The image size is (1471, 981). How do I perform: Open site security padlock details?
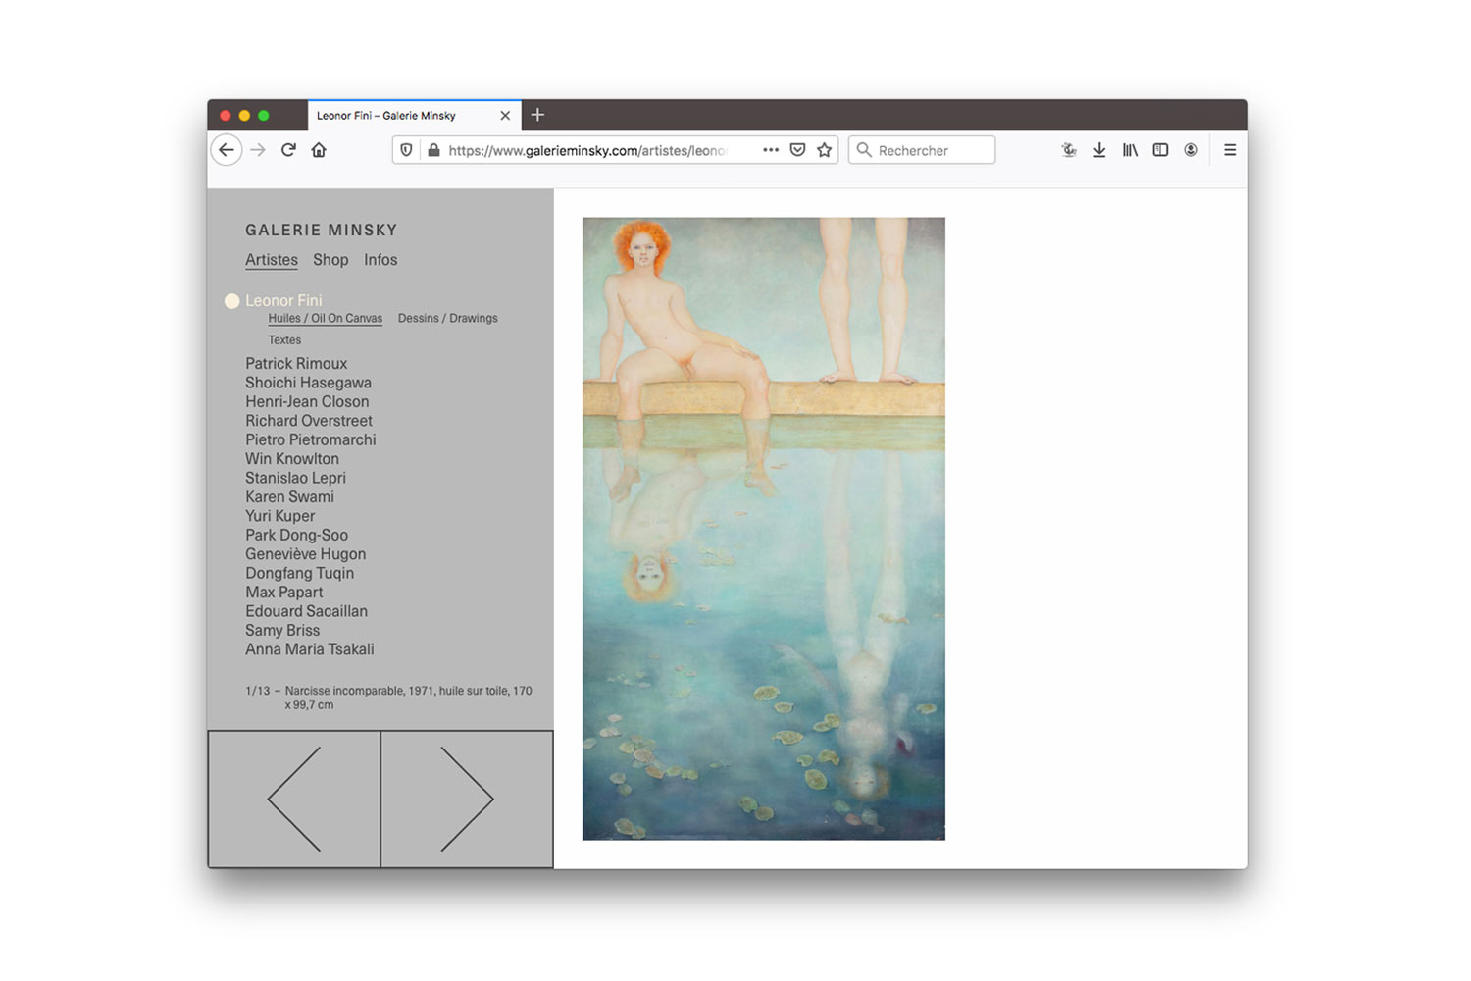coord(433,150)
